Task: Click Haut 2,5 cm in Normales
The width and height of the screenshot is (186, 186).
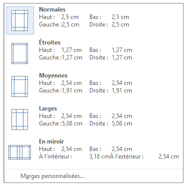Action: (x=59, y=17)
